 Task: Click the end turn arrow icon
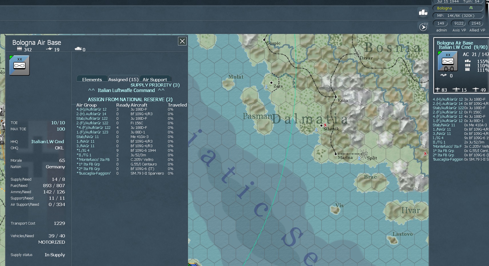pos(423,27)
